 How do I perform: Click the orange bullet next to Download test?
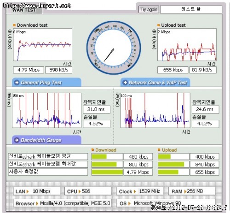[x=14, y=25]
